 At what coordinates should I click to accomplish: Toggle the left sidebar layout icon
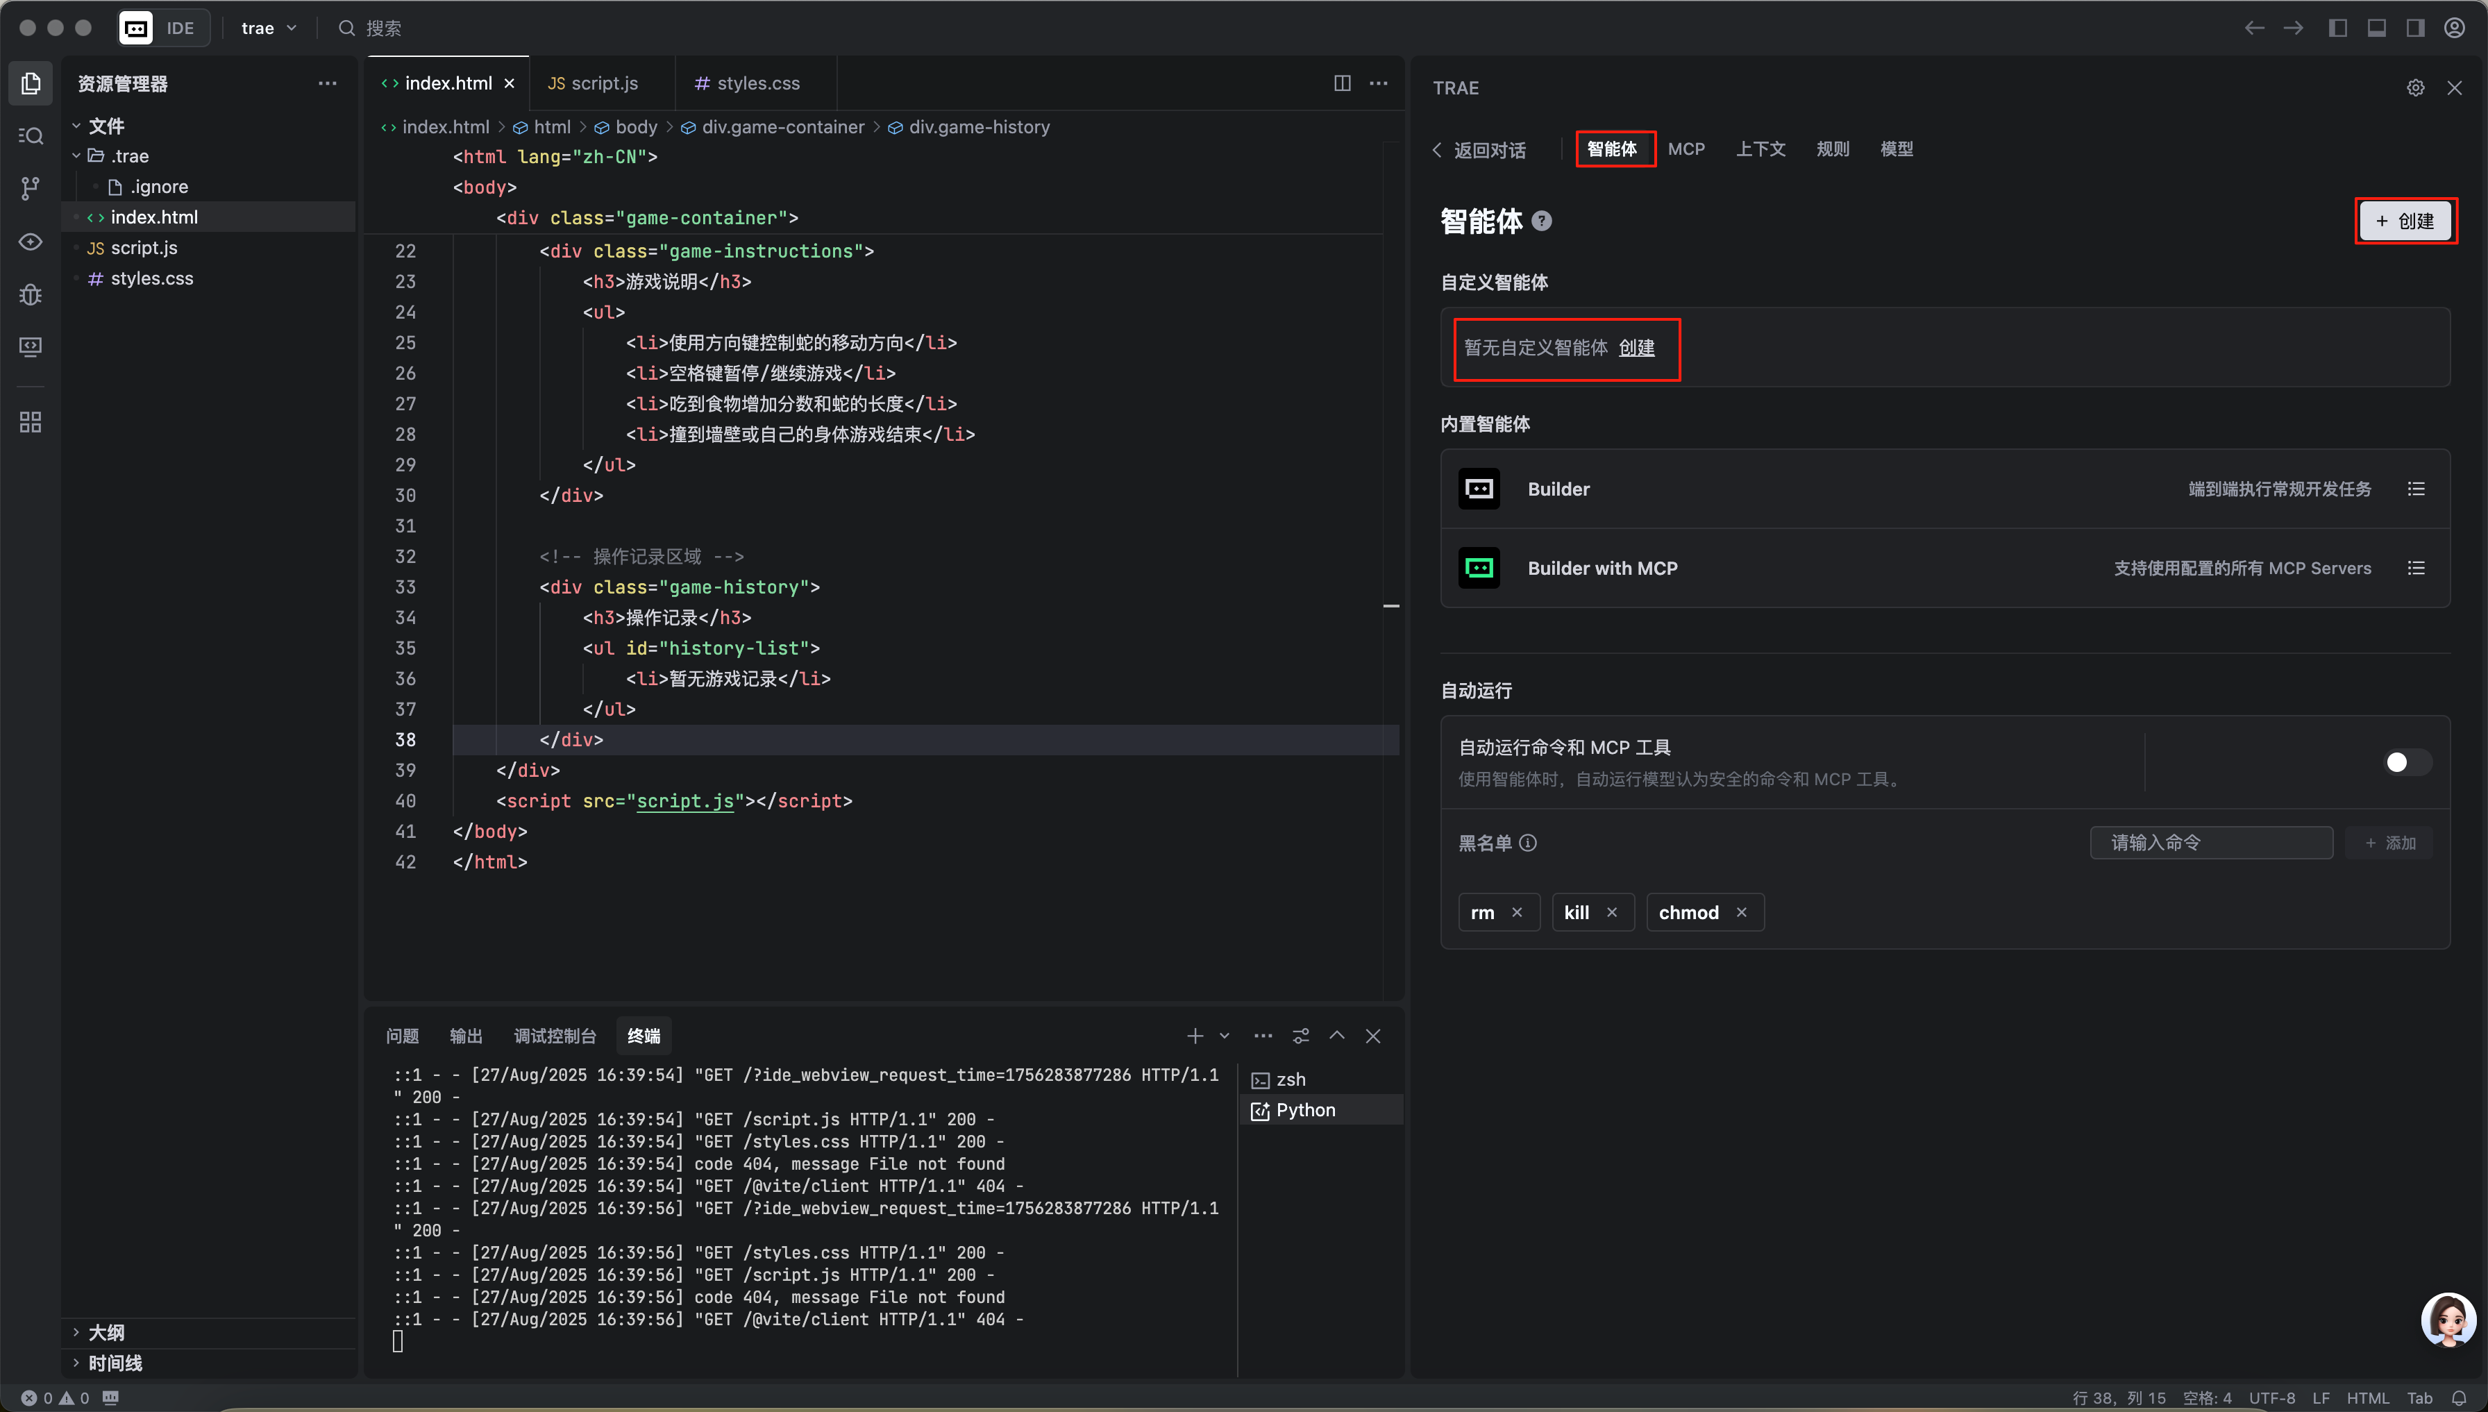click(x=2338, y=28)
